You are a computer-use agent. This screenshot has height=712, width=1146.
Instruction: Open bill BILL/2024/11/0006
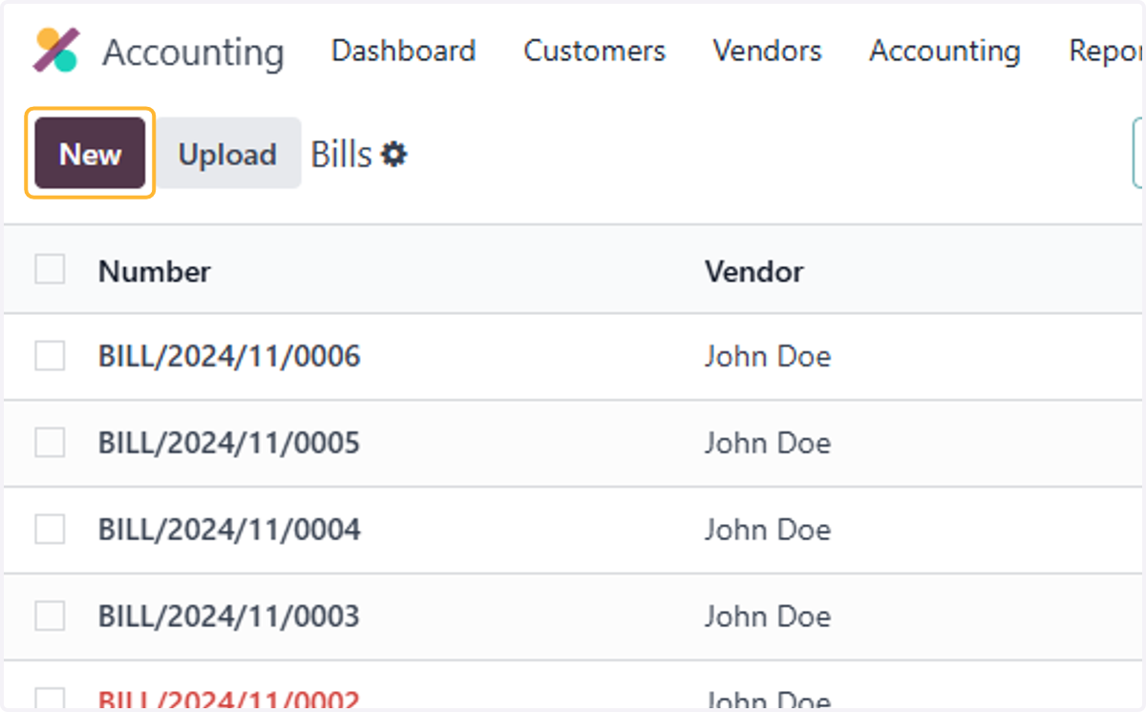[229, 357]
